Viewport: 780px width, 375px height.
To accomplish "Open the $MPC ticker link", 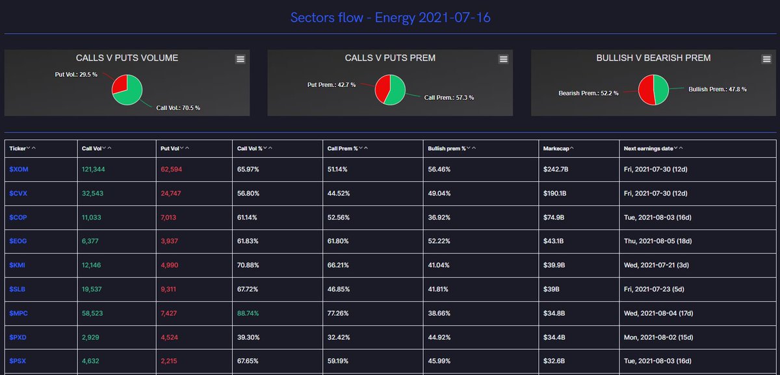I will [18, 313].
